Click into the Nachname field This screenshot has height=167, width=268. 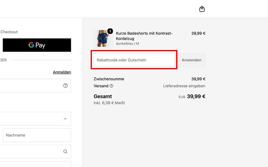point(37,135)
